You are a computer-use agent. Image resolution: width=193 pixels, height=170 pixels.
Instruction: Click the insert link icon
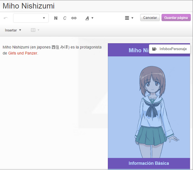tap(74, 18)
